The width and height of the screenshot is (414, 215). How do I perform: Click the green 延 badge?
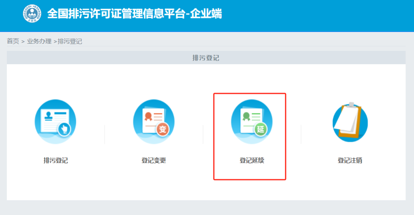(261, 130)
